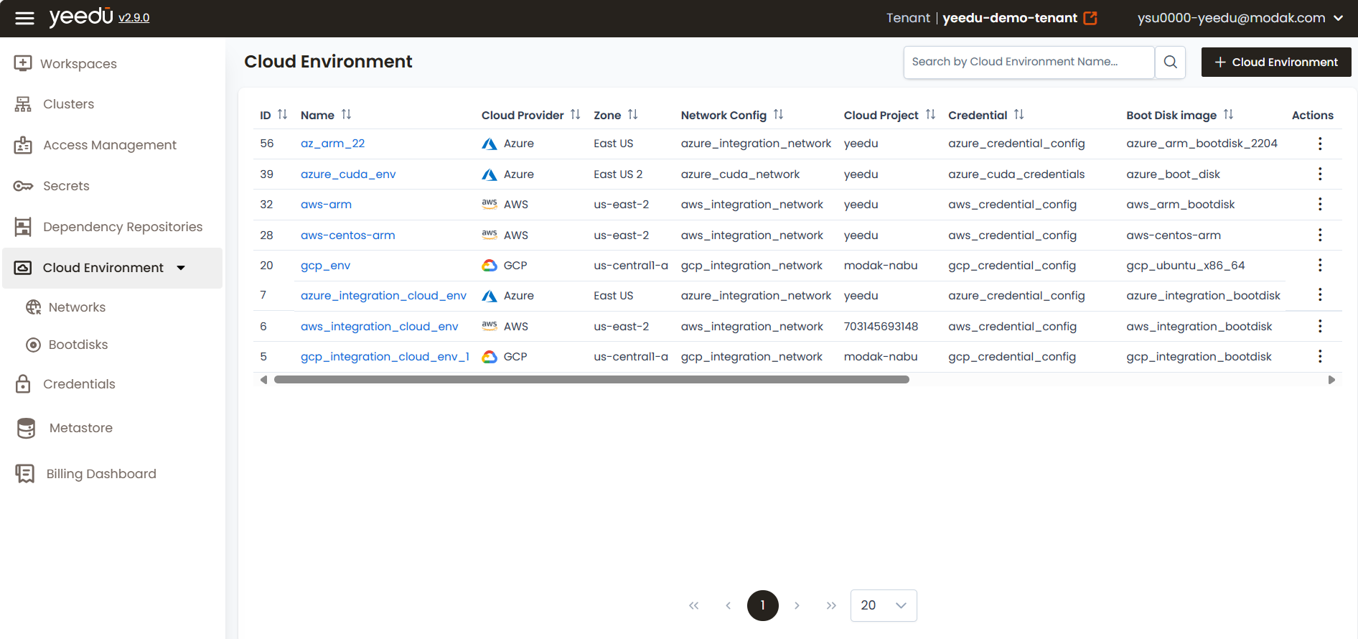Open Secrets in the sidebar
1358x639 pixels.
(52, 186)
